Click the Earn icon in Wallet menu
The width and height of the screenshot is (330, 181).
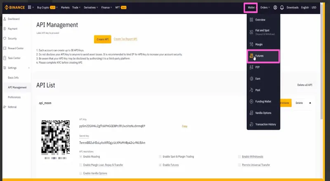click(x=251, y=78)
